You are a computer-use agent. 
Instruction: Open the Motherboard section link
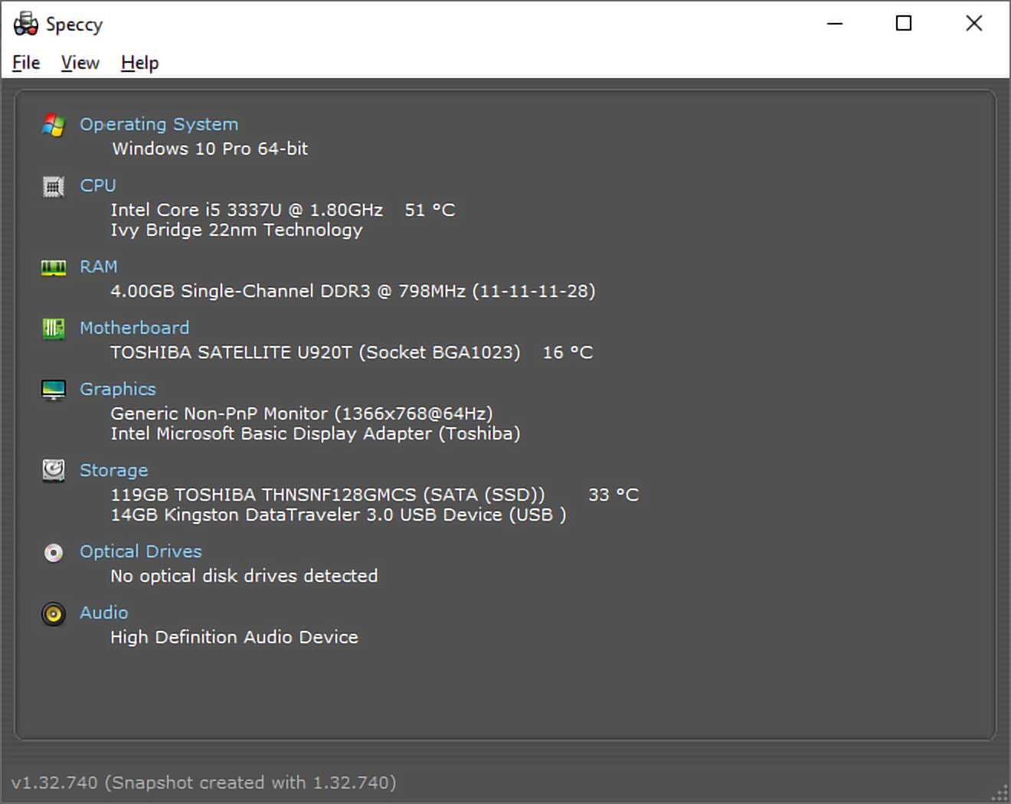point(134,328)
